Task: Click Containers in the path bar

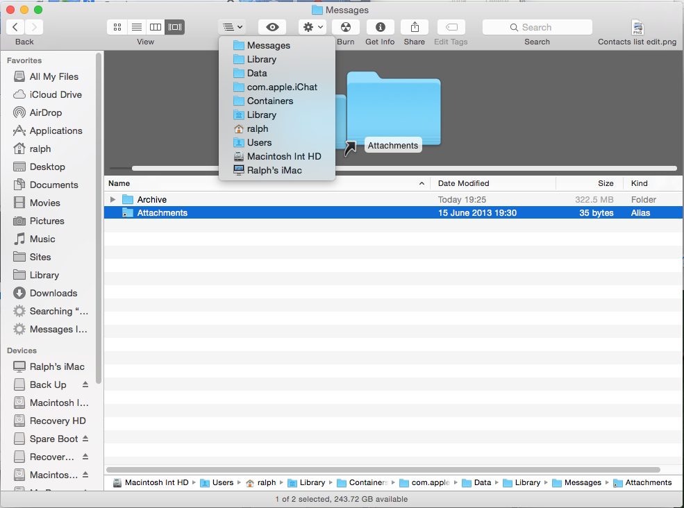Action: (x=362, y=483)
